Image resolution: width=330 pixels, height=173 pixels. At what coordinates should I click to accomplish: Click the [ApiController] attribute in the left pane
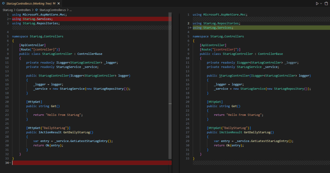point(32,45)
